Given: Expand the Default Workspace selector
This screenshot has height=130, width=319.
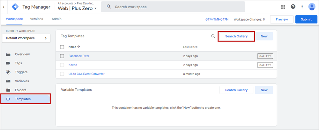Looking at the screenshot, I should pos(26,38).
